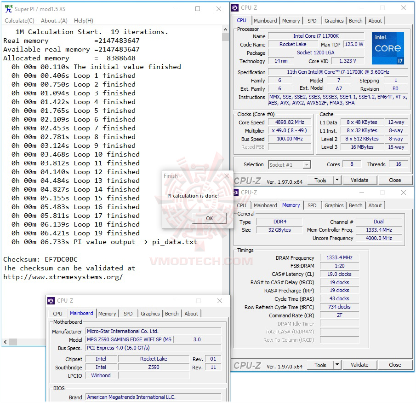
Task: Switch to the SPD tab in the CPU-Z Mainboard window
Action: click(128, 314)
